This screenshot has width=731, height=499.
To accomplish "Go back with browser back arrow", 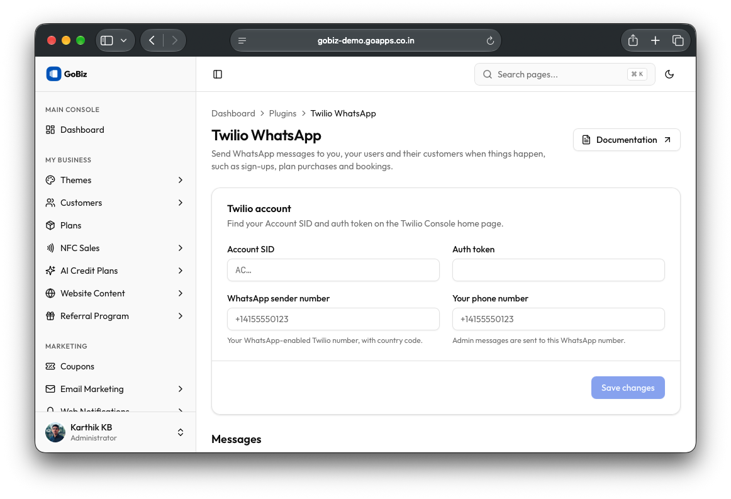I will [x=152, y=40].
